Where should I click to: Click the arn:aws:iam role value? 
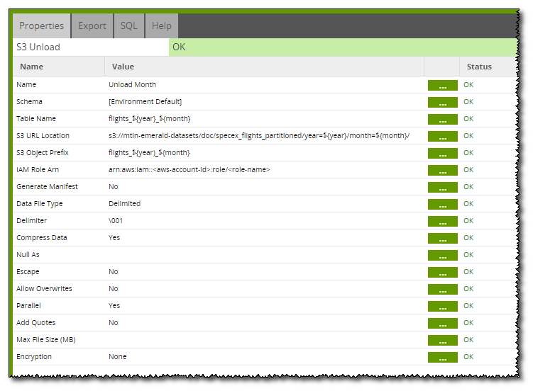[x=189, y=169]
